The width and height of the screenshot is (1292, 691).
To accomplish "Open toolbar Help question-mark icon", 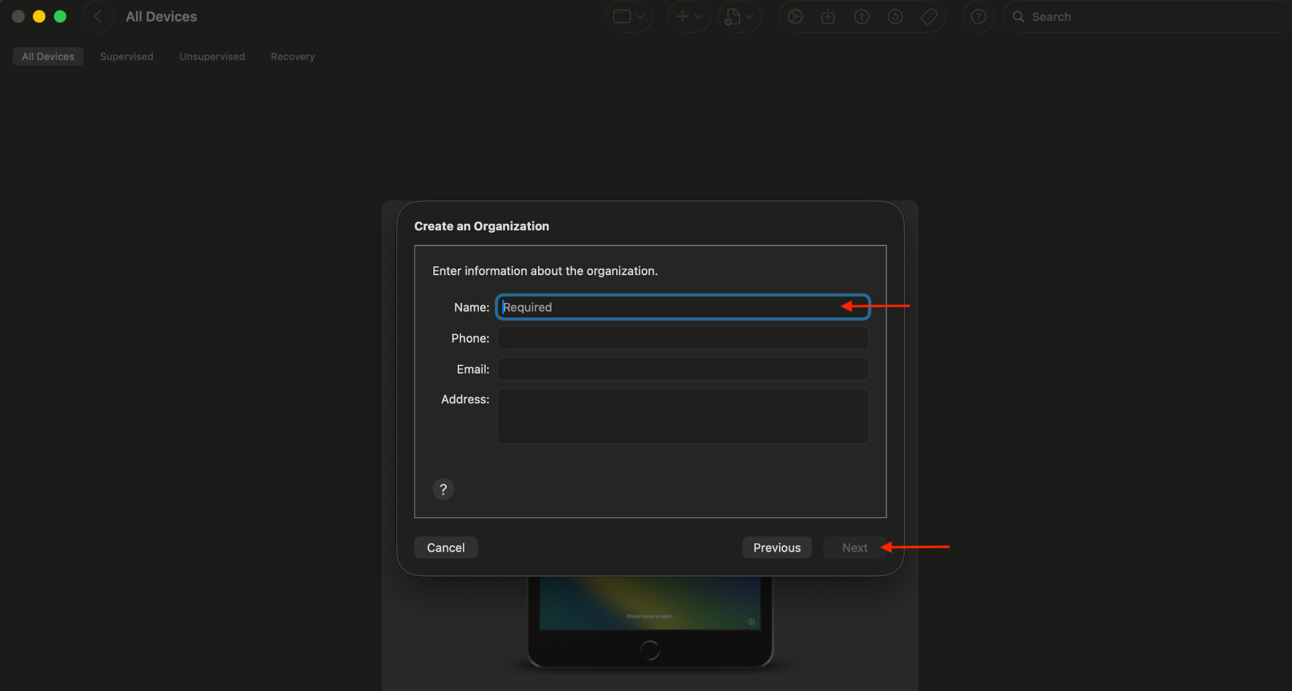I will (x=978, y=17).
